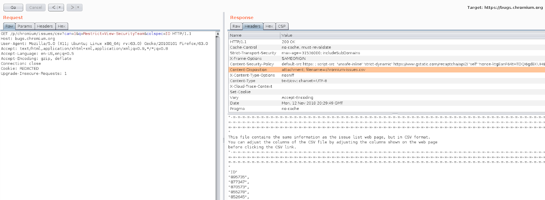Click the 200 OK value cell
This screenshot has width=545, height=200.
pos(289,42)
